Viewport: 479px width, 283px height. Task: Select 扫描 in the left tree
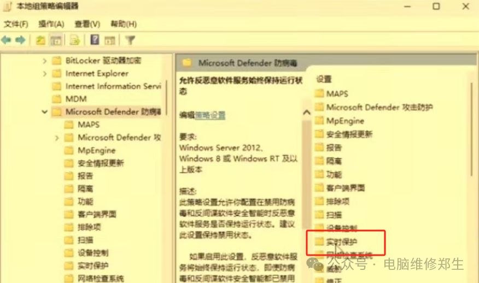(x=85, y=240)
